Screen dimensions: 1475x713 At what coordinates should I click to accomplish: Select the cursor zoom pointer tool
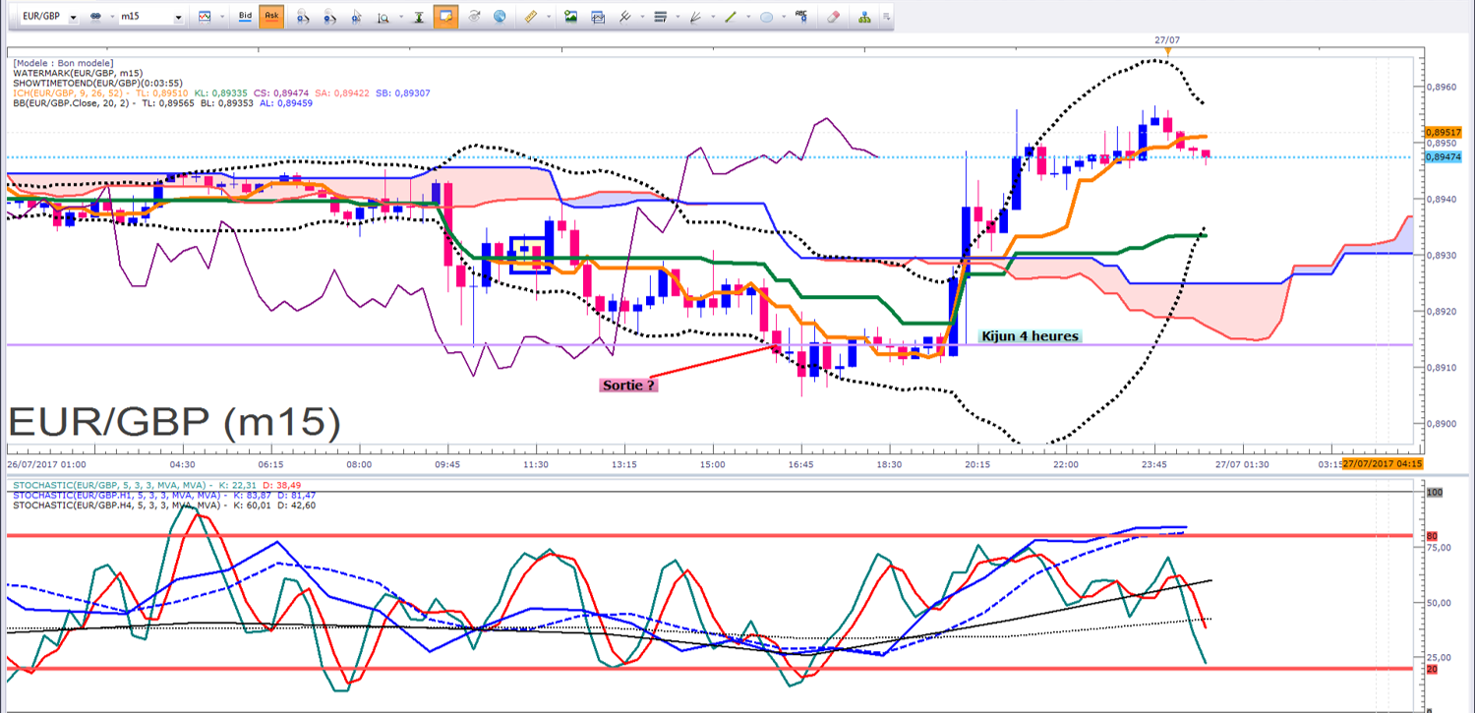click(355, 17)
